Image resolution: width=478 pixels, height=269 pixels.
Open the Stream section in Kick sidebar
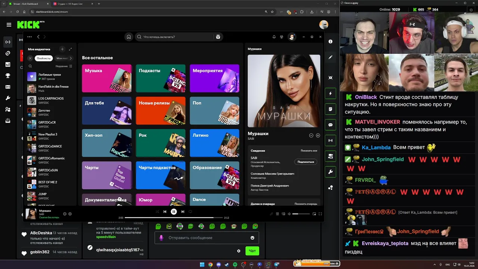(8, 42)
